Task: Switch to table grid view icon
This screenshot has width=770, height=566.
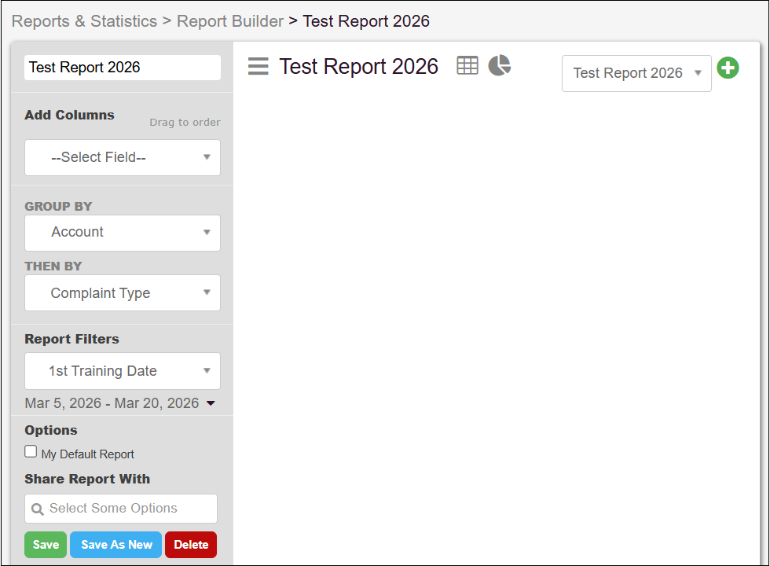Action: click(467, 65)
